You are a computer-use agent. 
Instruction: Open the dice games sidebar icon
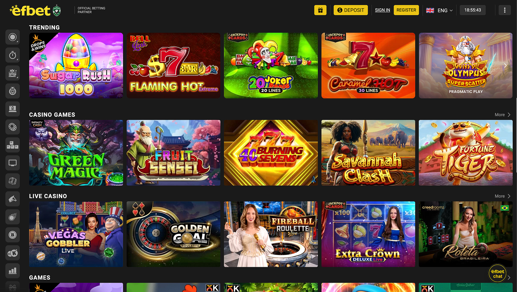click(13, 181)
